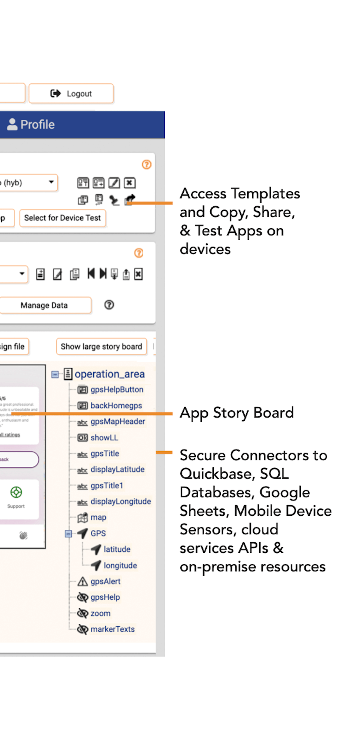Select gpsAlert tree item
The image size is (338, 733).
click(105, 581)
